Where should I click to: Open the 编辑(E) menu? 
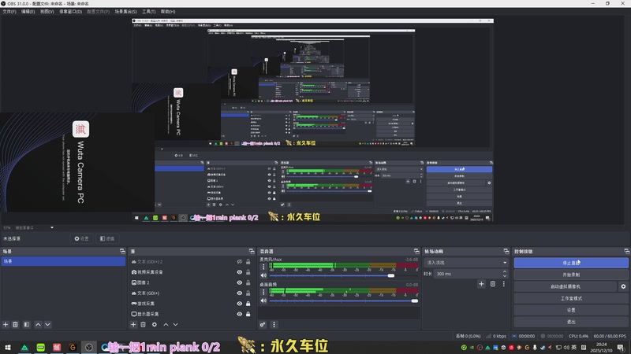pyautogui.click(x=28, y=12)
